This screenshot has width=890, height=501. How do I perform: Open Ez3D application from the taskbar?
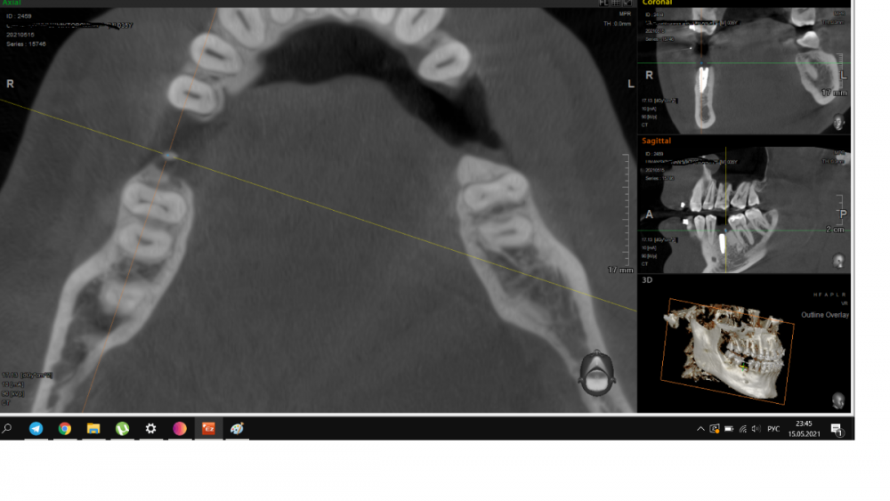[208, 429]
